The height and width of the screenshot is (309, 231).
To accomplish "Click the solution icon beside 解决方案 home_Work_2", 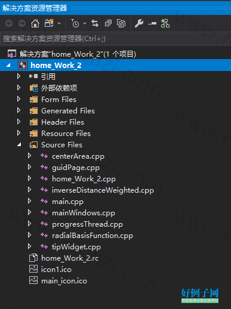I will click(12, 54).
